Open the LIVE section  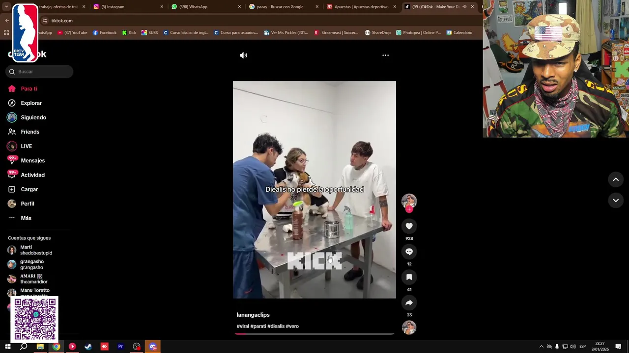coord(20,146)
